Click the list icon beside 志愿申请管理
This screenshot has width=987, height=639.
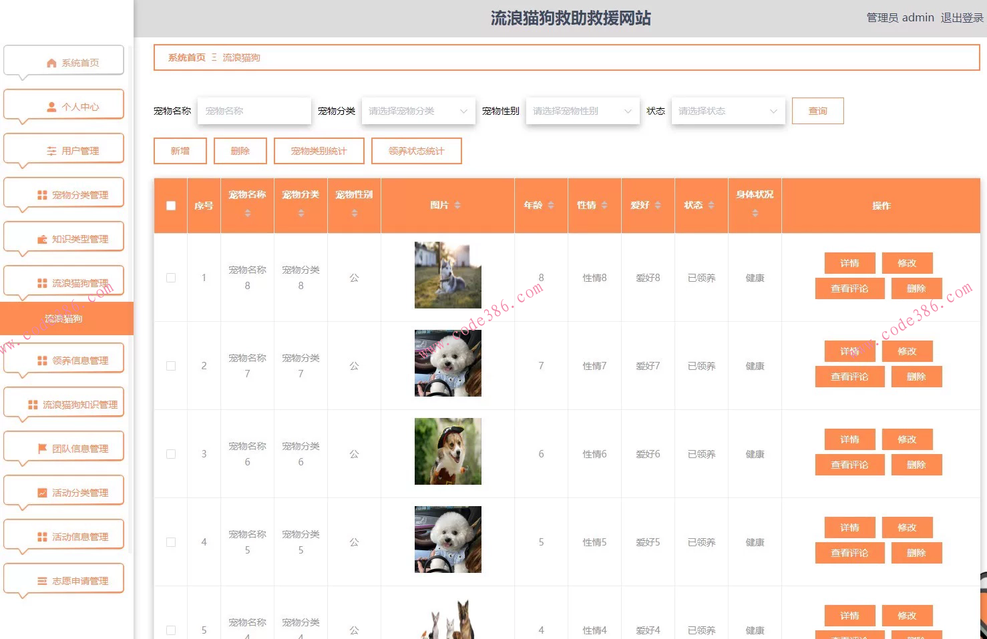click(42, 581)
